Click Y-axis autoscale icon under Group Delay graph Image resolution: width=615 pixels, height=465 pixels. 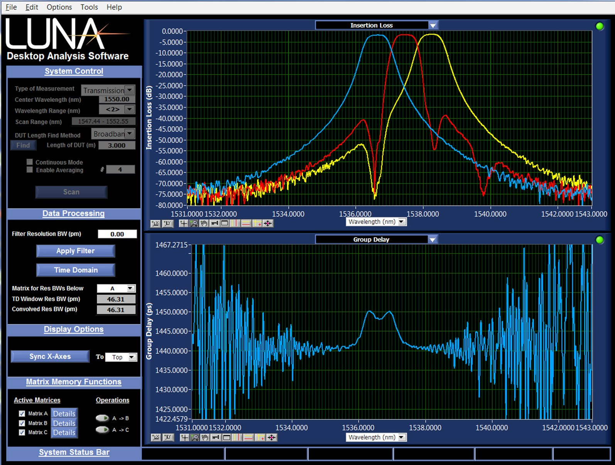[168, 437]
